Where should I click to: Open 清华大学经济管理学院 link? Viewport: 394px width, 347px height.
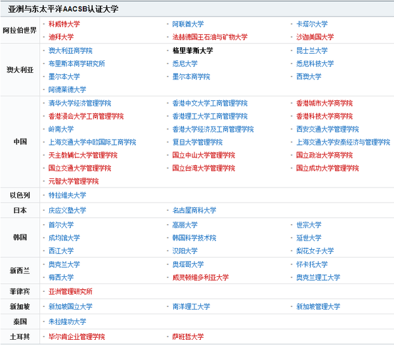(x=80, y=103)
